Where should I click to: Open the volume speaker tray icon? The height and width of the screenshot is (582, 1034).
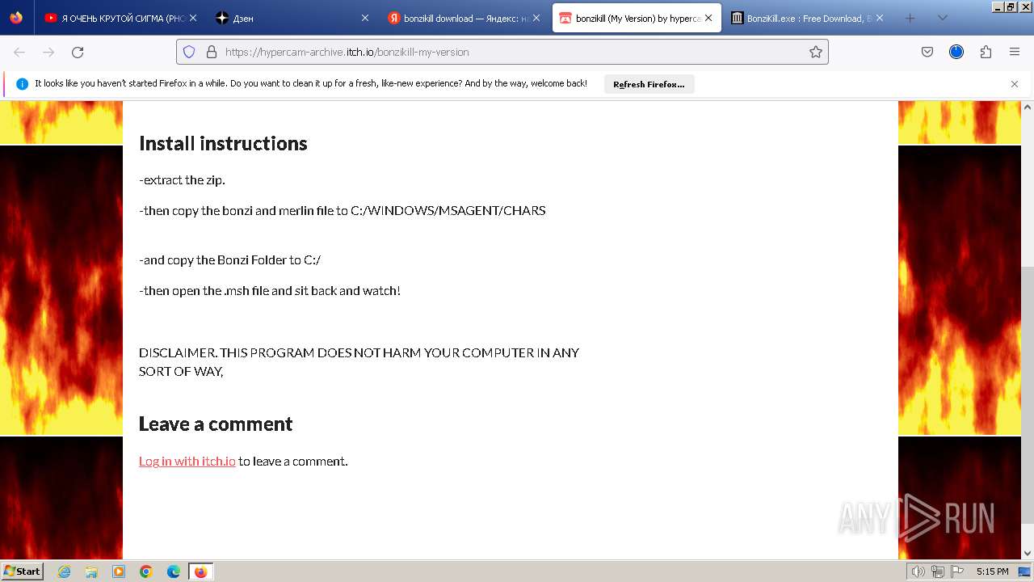tap(918, 571)
